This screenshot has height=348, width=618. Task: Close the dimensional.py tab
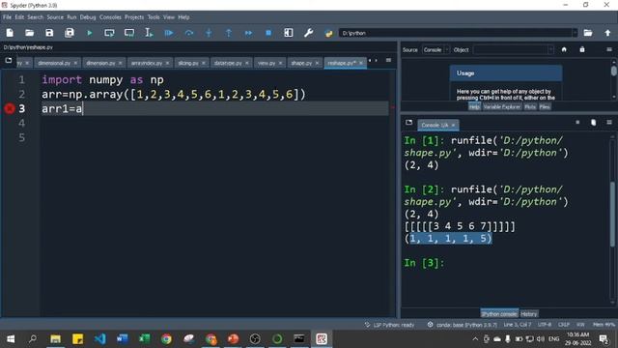[75, 63]
